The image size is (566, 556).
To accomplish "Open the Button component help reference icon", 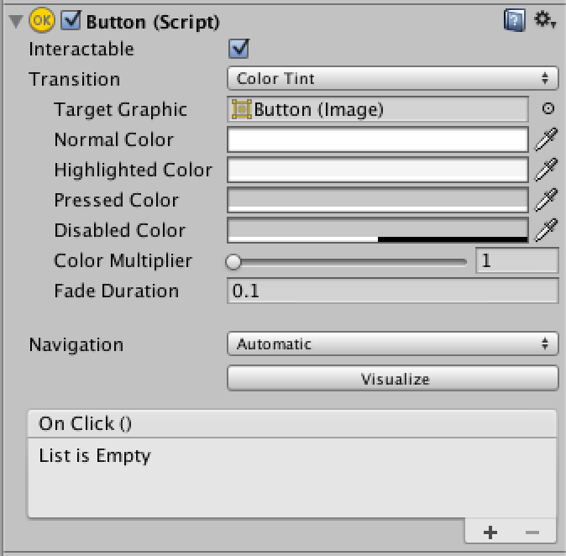I will pos(515,21).
